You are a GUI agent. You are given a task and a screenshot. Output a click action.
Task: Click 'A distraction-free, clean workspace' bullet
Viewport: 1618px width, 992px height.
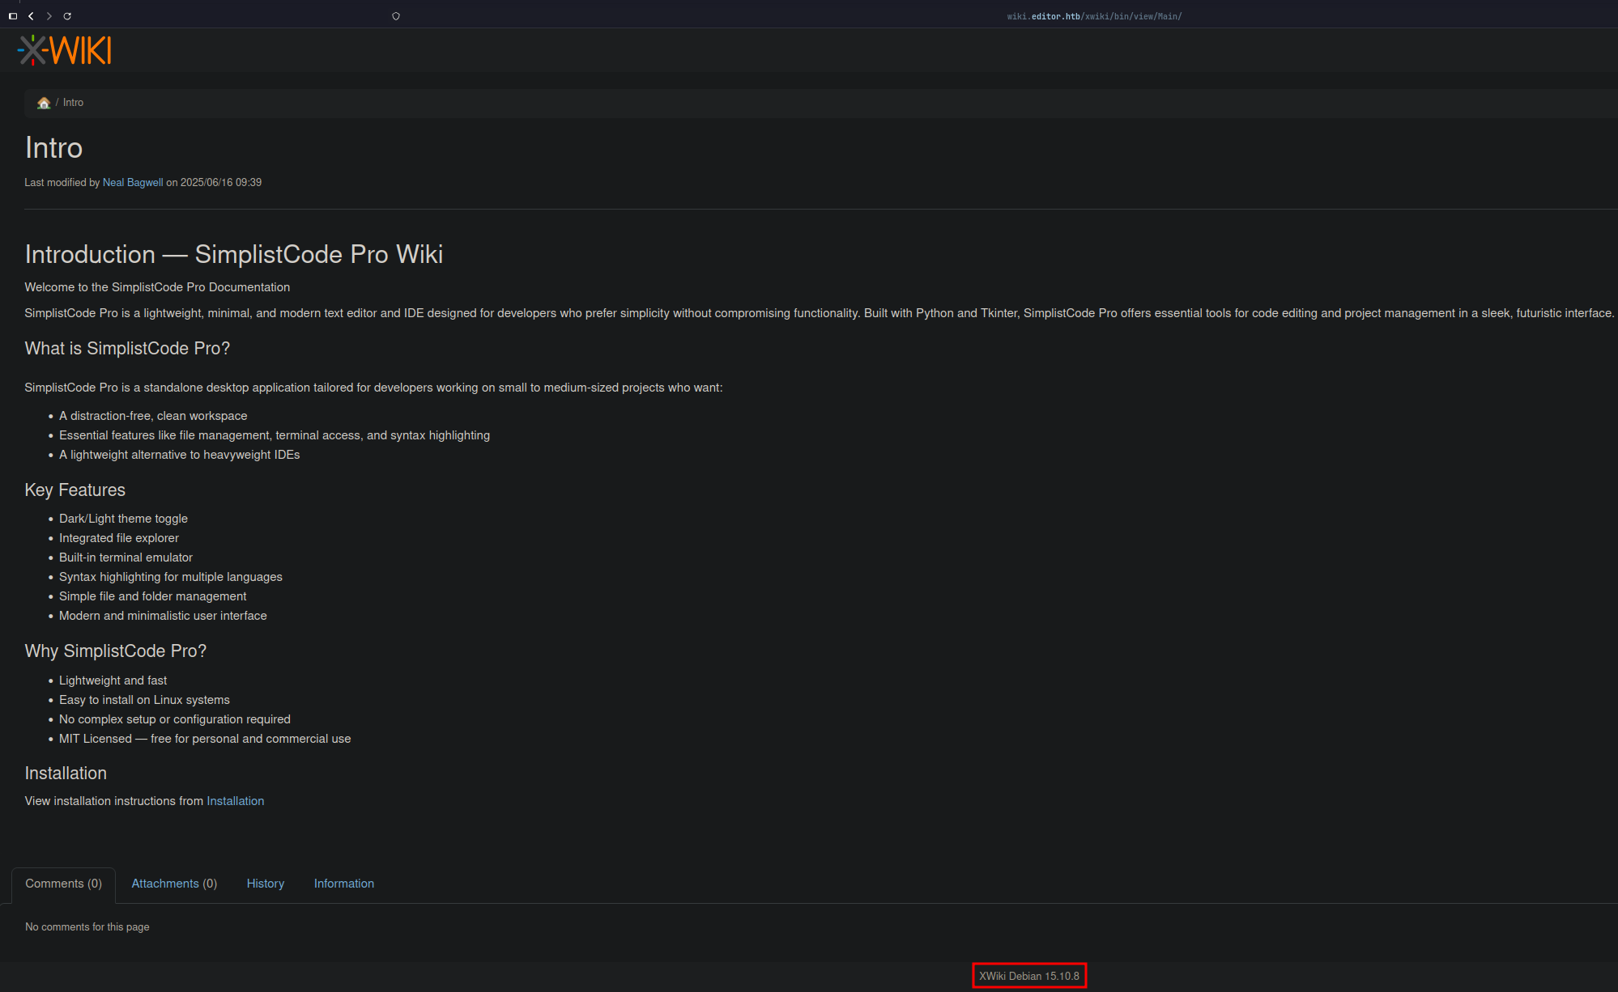tap(153, 416)
